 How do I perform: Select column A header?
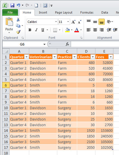coord(19,51)
